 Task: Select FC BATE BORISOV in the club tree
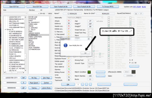click(x=16, y=32)
